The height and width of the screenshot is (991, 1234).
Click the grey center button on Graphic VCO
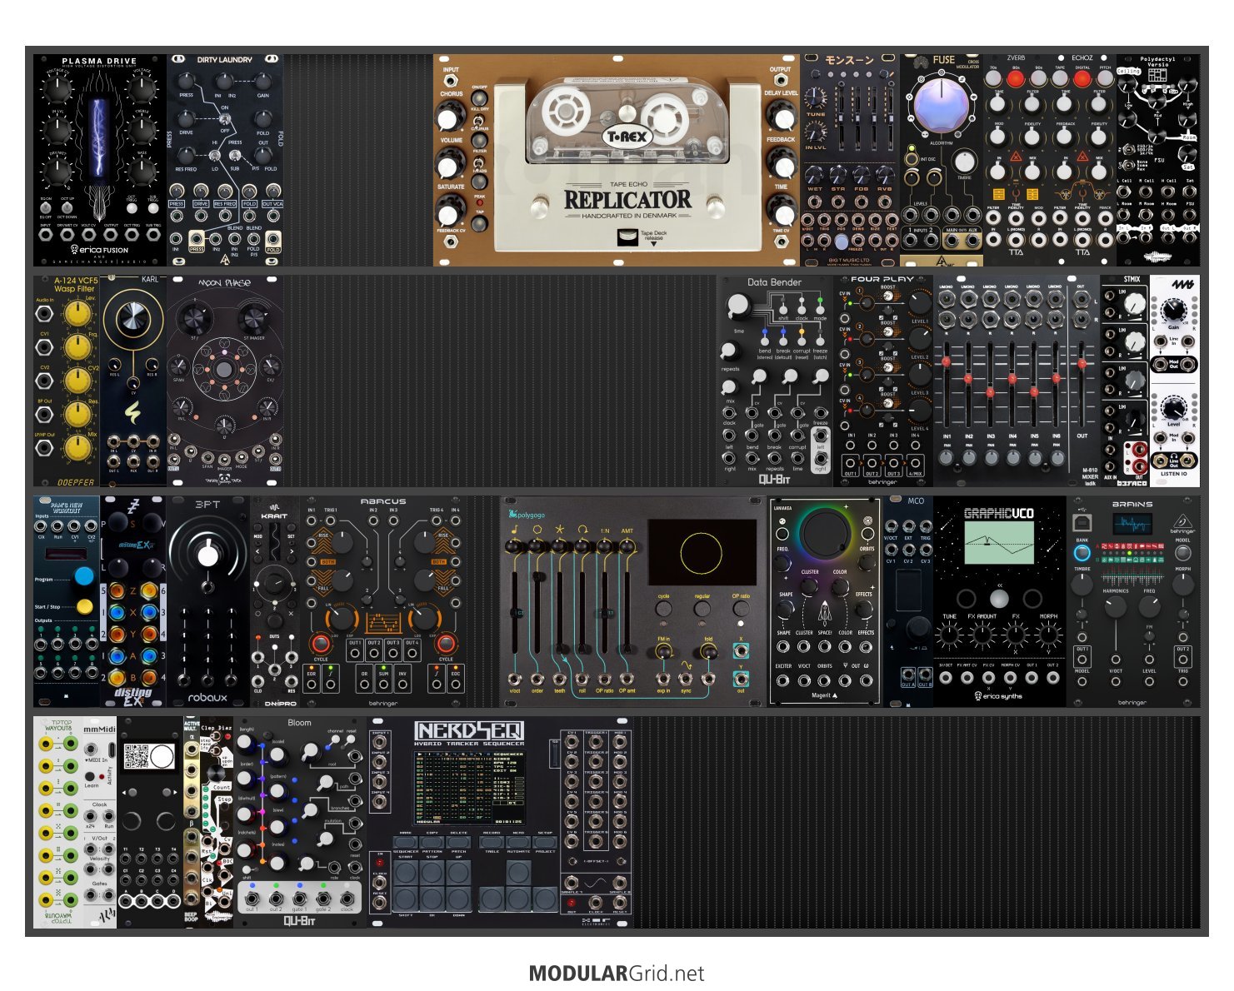tap(999, 597)
